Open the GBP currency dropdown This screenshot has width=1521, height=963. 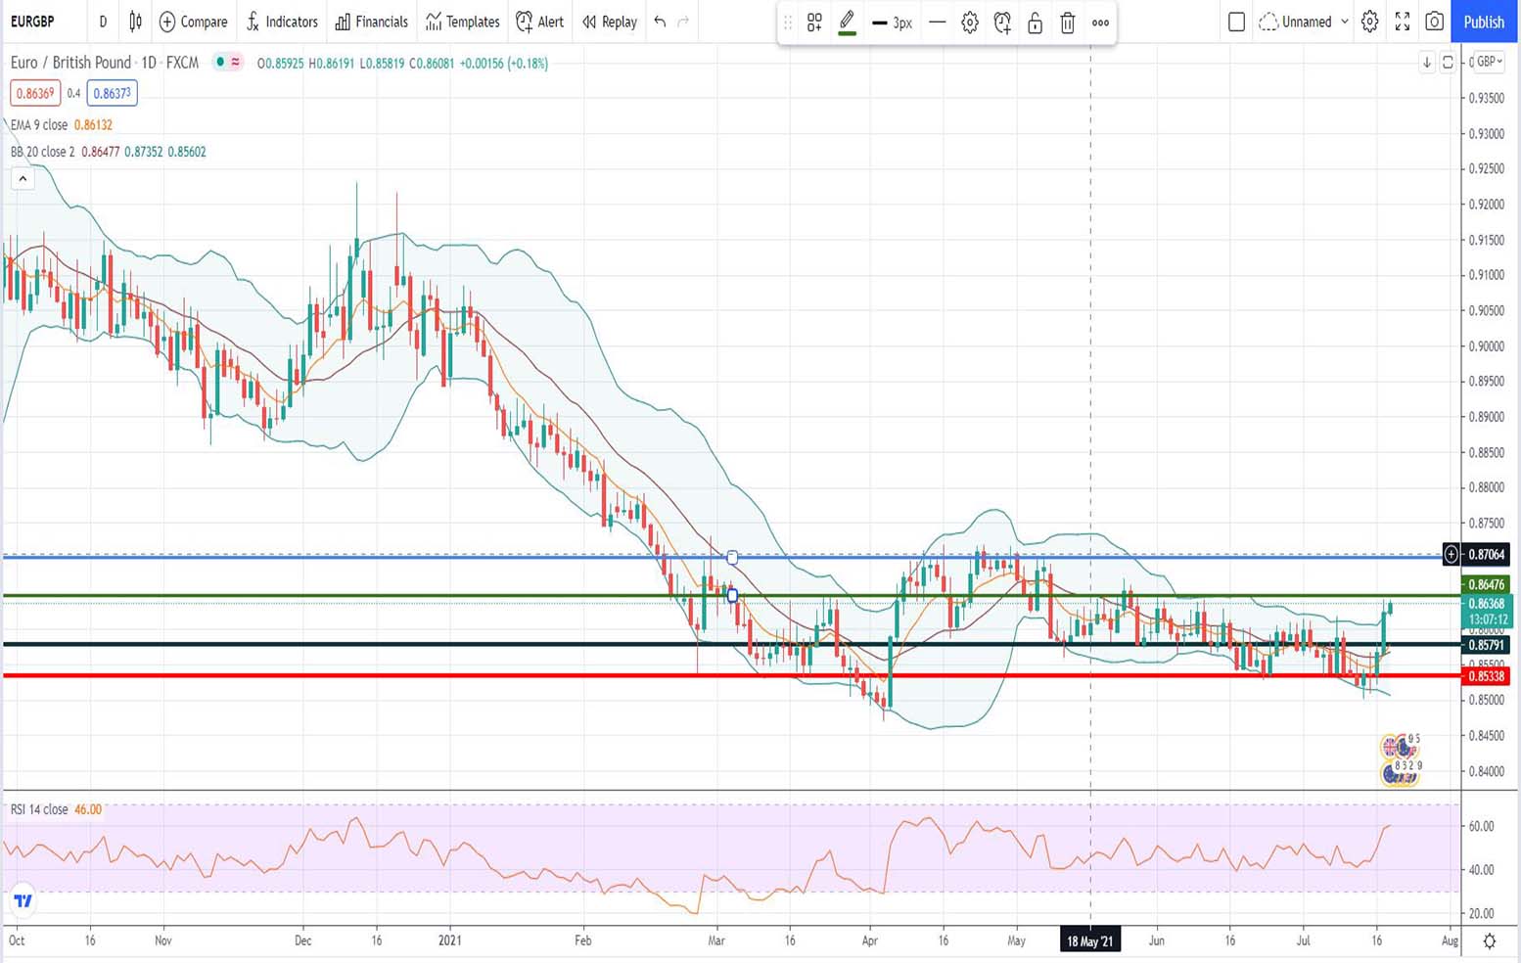pos(1489,62)
